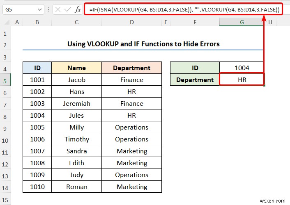This screenshot has height=205, width=290.
Task: Click the lookup value cell 1004 in column G
Action: 242,68
